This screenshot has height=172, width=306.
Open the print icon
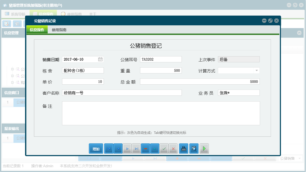[x=183, y=148]
